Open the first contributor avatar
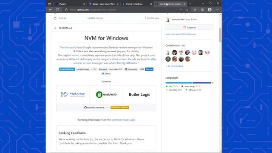Viewport: 272px width, 153px height. click(x=168, y=52)
